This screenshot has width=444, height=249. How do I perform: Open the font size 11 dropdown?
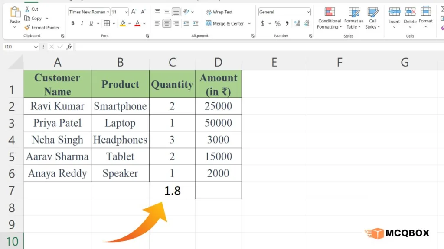[126, 12]
